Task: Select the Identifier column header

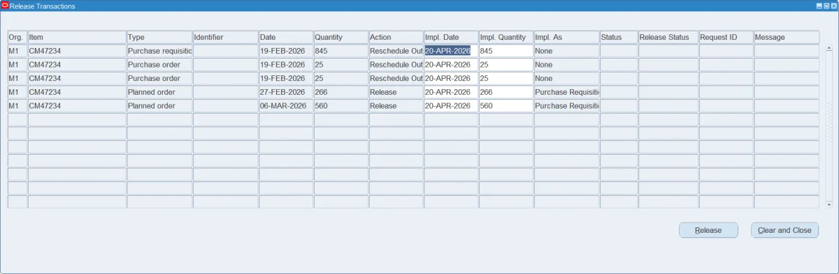Action: (225, 37)
